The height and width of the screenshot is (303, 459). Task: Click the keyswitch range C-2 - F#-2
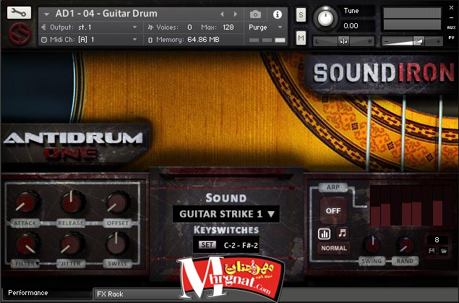point(241,245)
